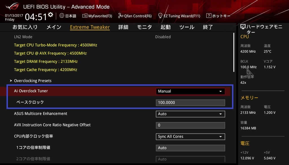Click the ROG logo
The image size is (289, 165).
coord(12,6)
